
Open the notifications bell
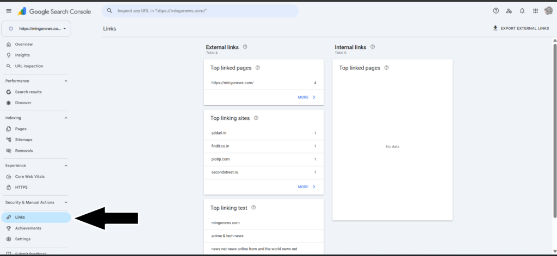[x=522, y=11]
